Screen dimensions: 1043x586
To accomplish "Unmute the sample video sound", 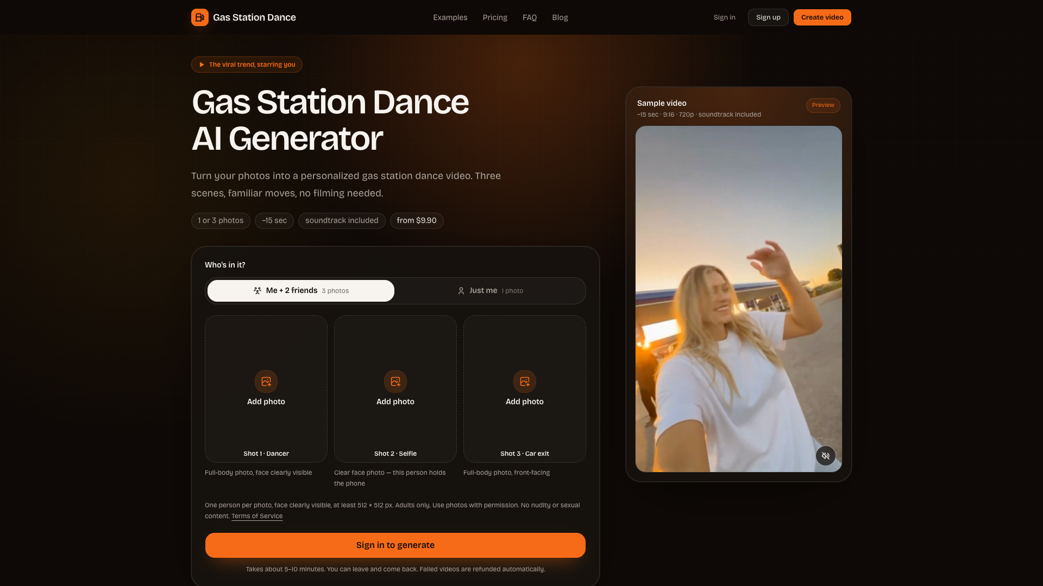I will (x=826, y=456).
